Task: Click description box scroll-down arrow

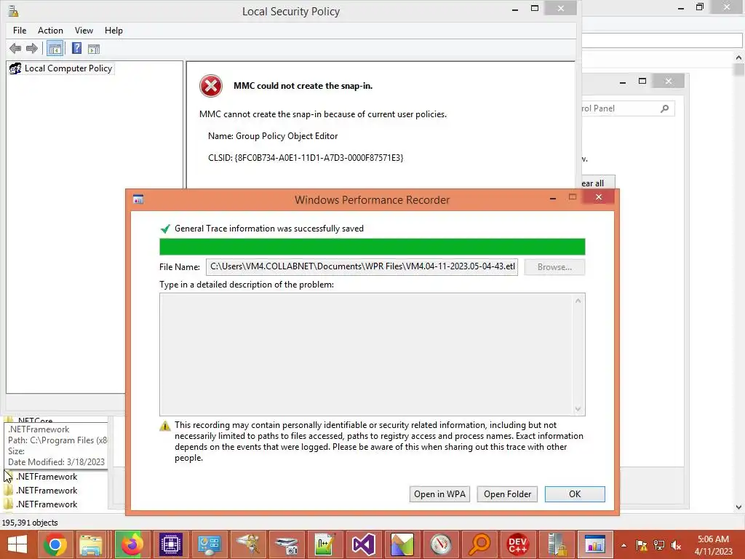Action: [x=578, y=409]
